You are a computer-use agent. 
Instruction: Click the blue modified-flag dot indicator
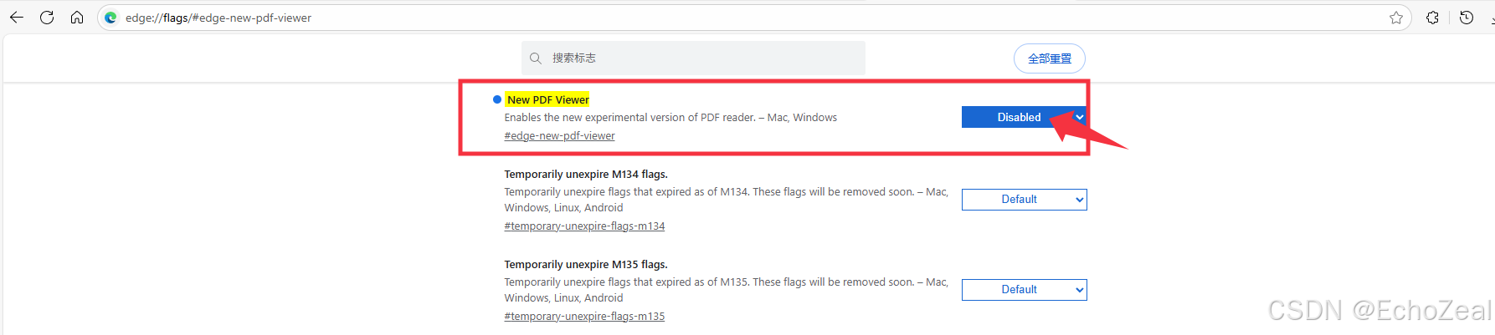tap(497, 99)
